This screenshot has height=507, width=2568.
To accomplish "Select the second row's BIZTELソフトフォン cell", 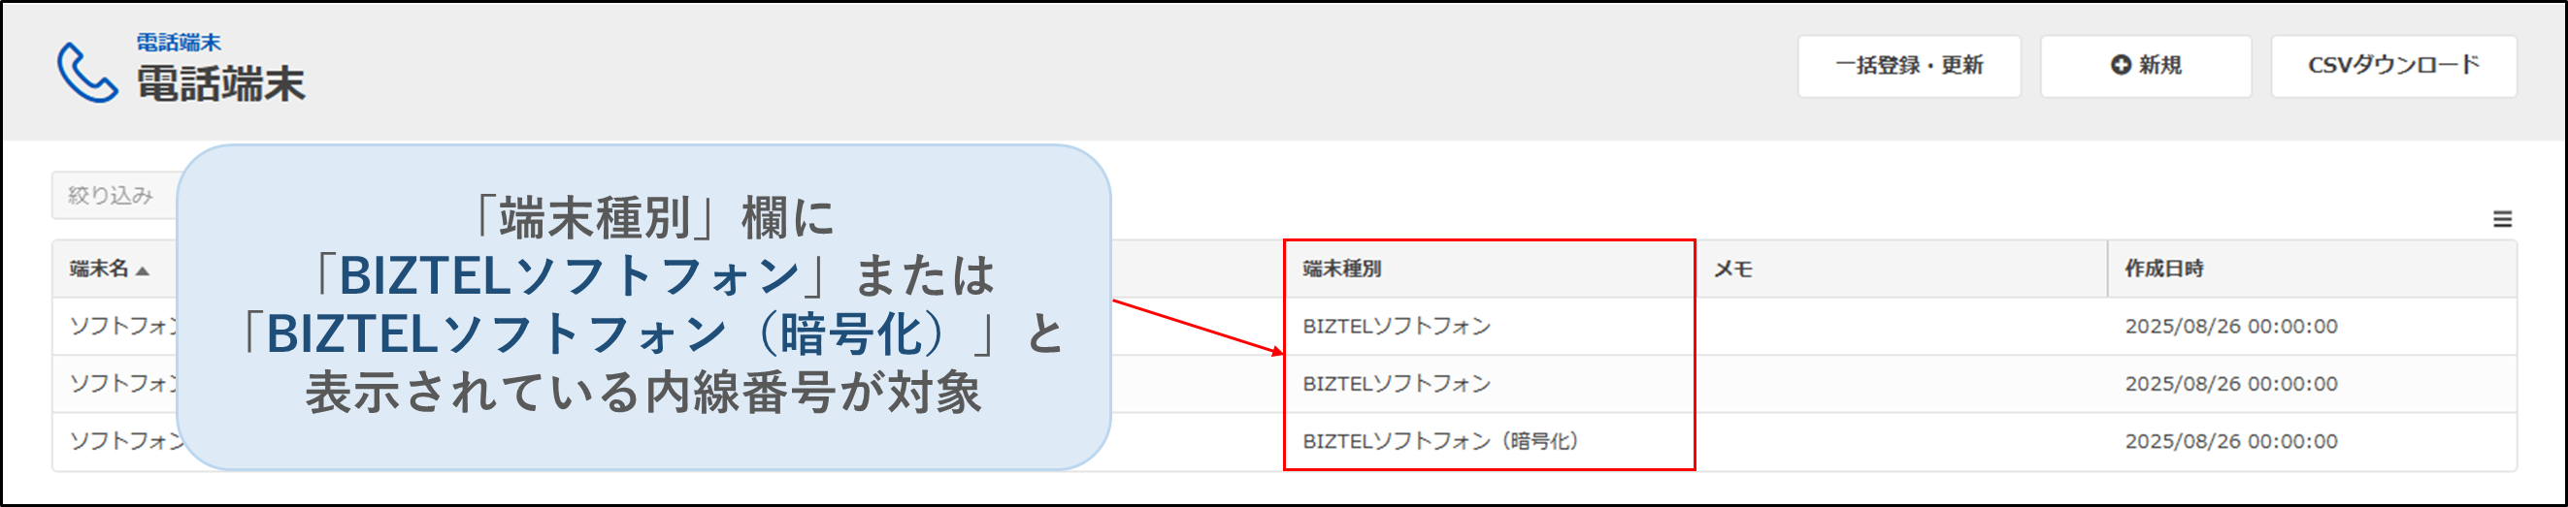I will tap(1396, 385).
